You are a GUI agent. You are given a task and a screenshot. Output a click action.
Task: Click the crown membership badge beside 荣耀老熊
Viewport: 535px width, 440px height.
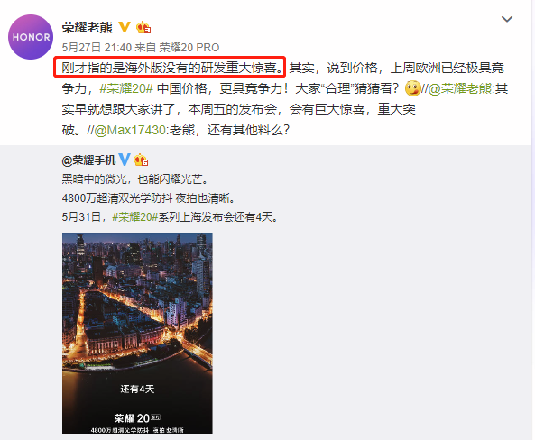(x=143, y=27)
